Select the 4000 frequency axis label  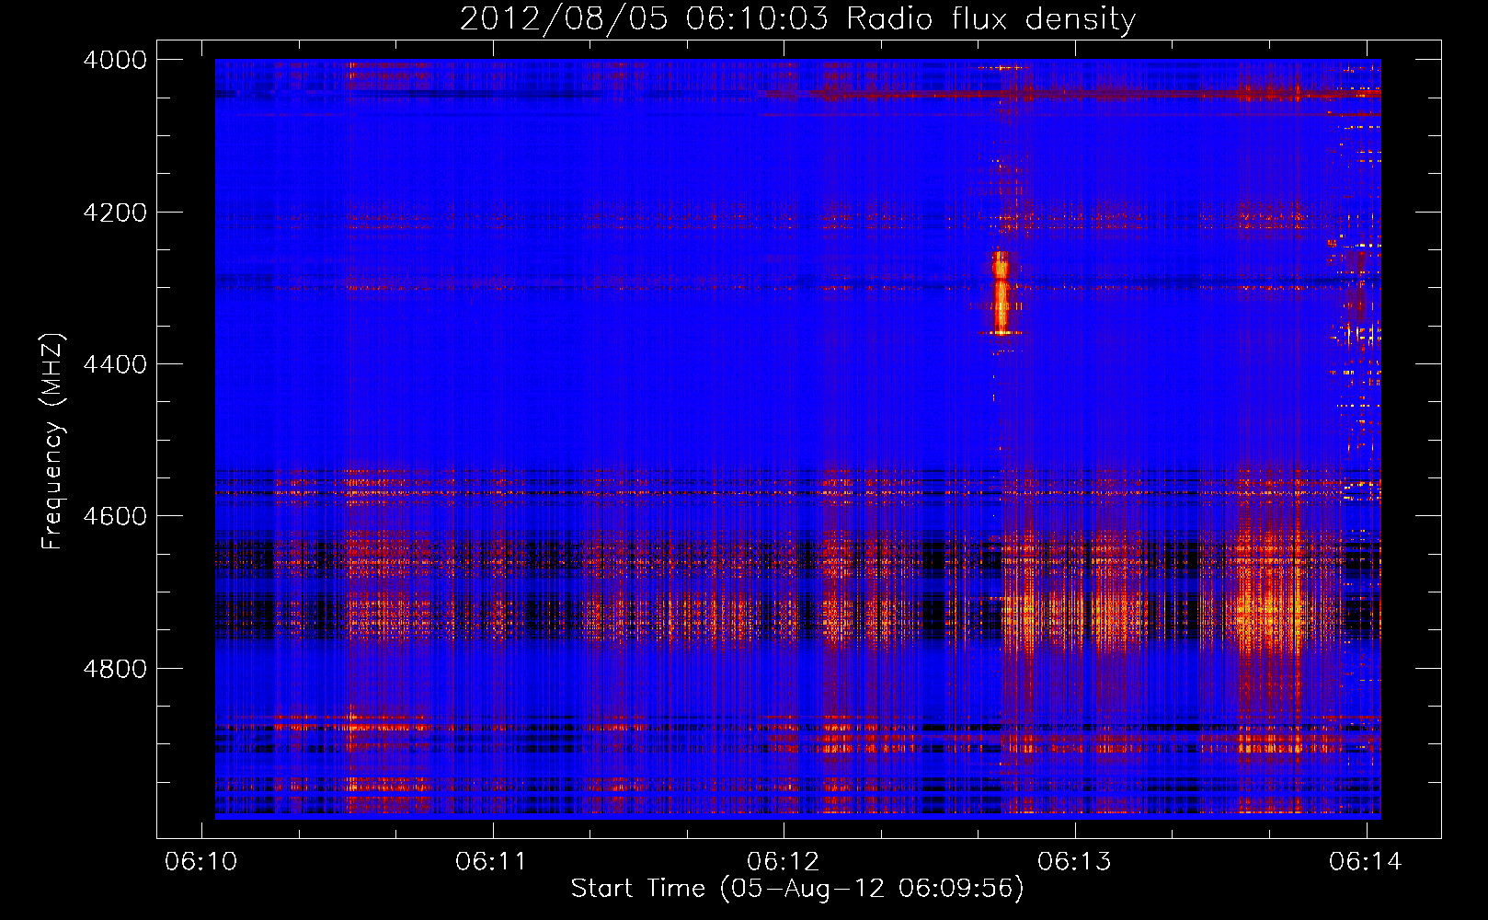click(x=115, y=60)
